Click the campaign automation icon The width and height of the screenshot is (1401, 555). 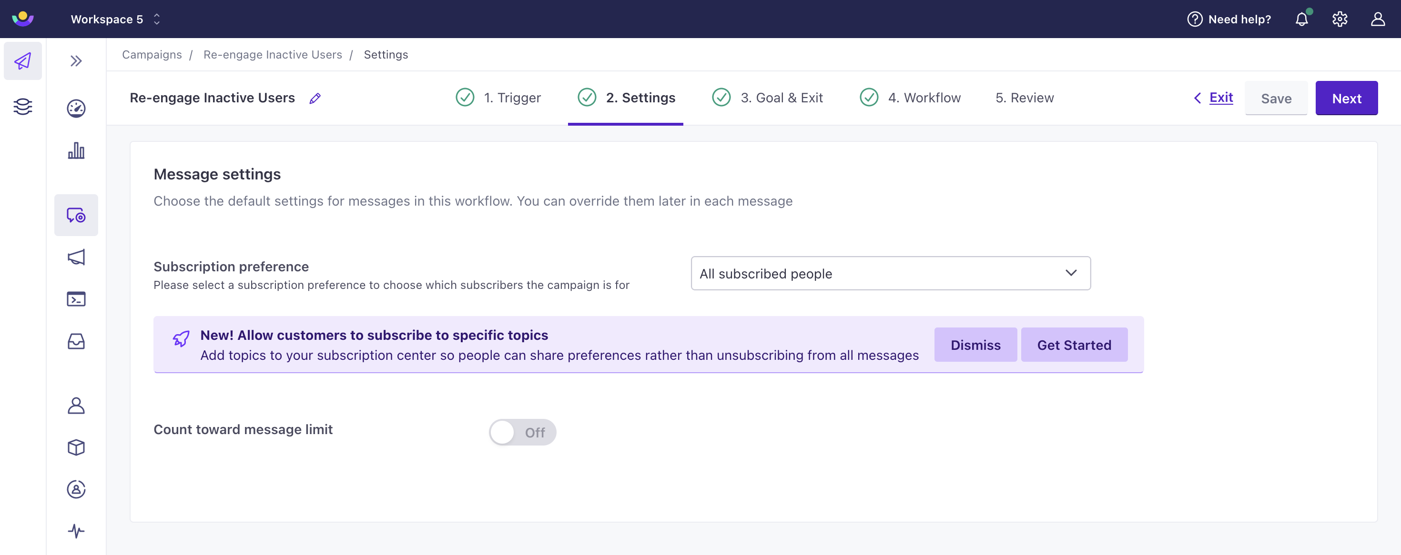76,215
